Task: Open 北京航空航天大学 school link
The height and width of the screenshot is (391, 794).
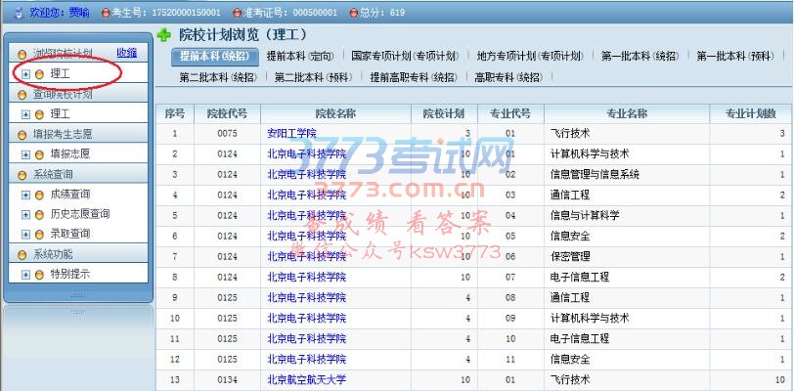Action: tap(306, 378)
